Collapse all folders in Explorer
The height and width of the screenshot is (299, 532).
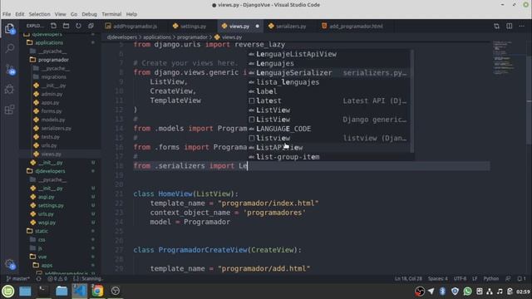91,26
